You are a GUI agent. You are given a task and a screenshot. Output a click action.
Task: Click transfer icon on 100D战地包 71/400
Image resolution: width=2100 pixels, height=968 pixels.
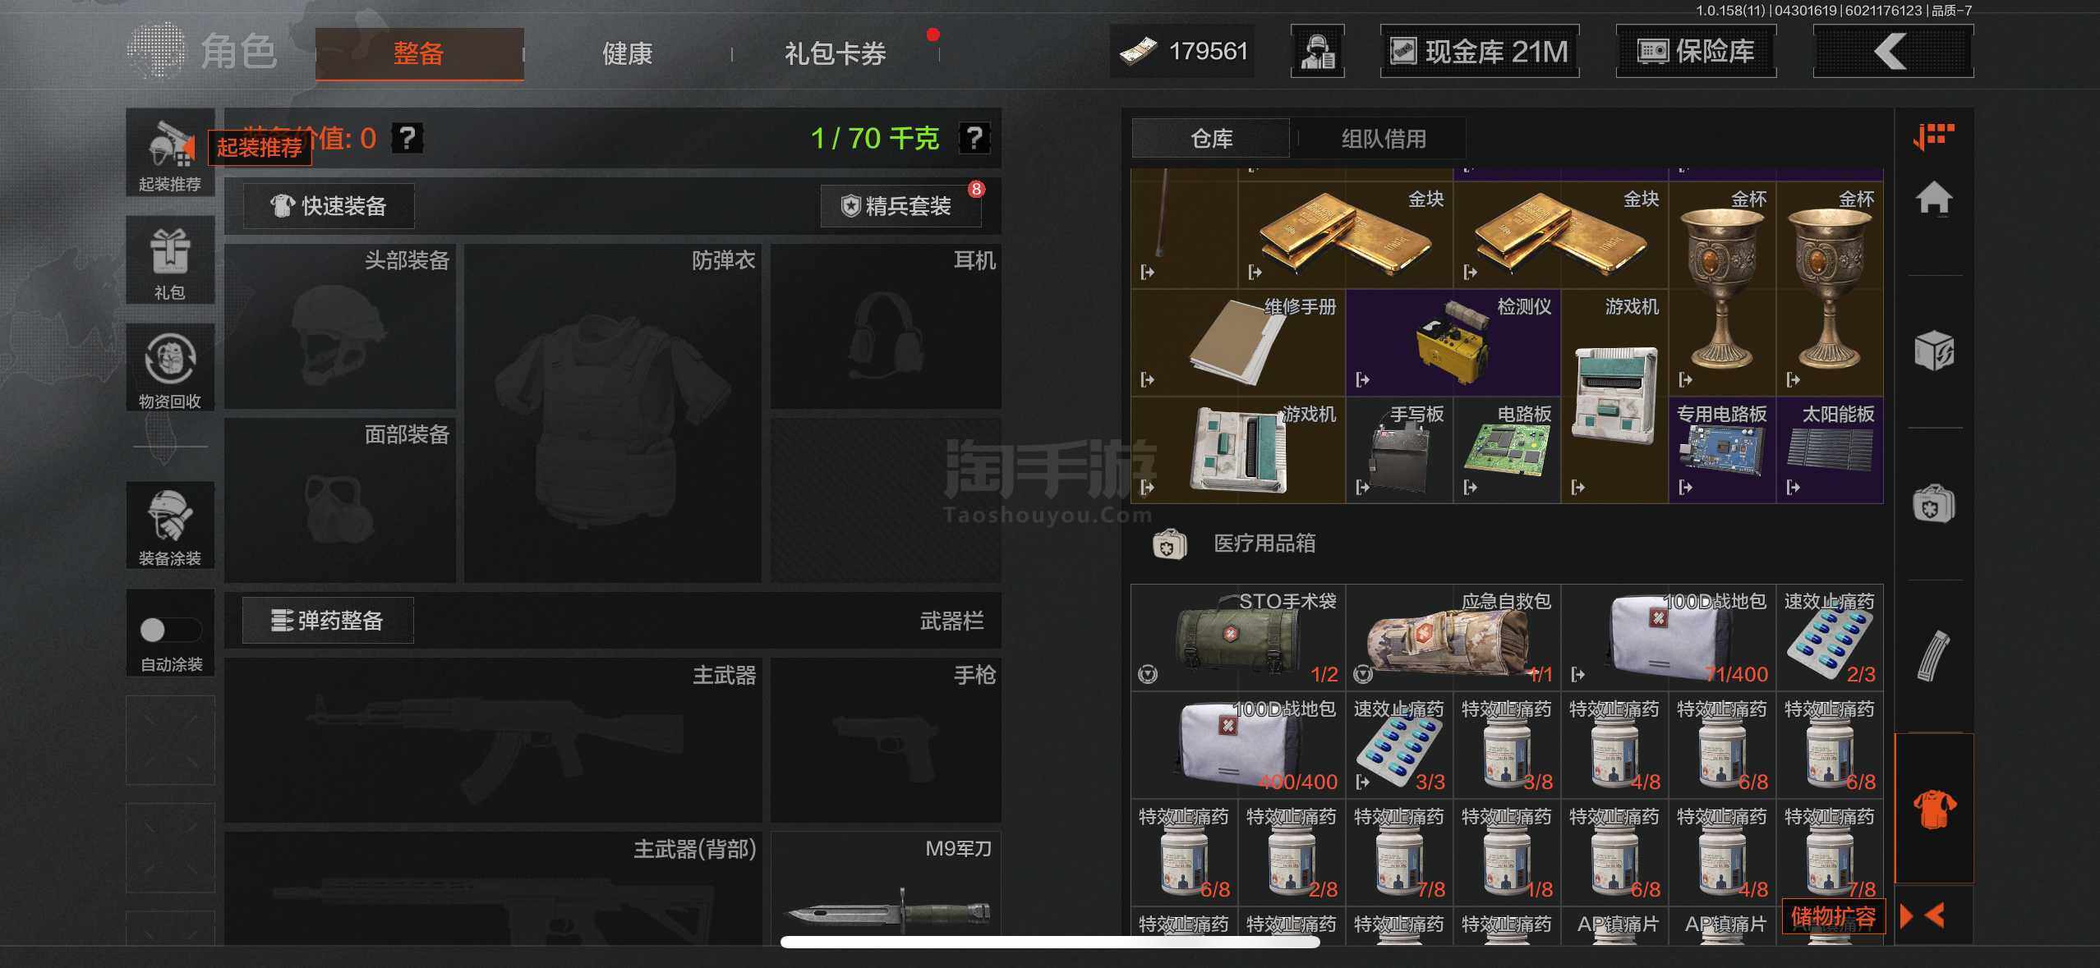[x=1578, y=674]
